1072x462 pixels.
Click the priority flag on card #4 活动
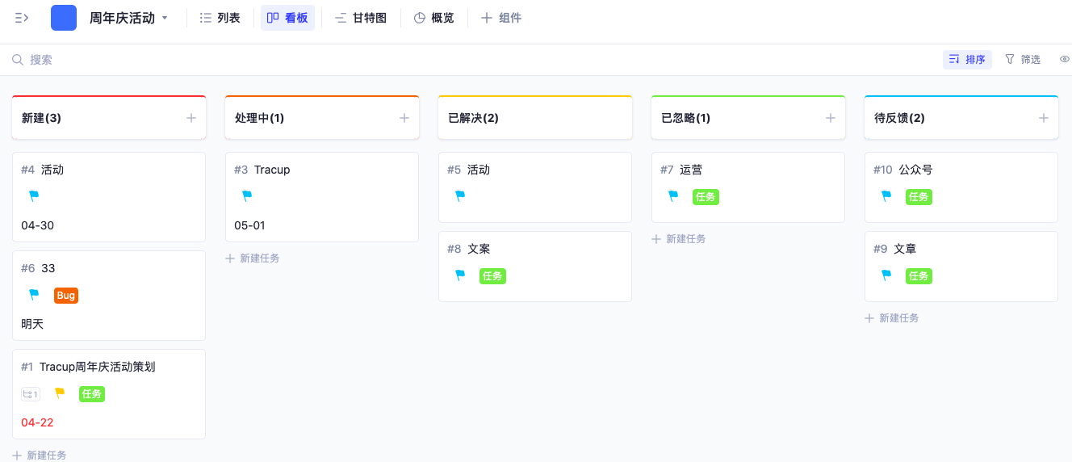(34, 196)
